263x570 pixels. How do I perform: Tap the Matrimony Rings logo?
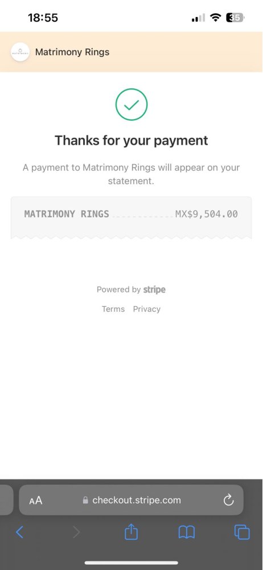[20, 52]
